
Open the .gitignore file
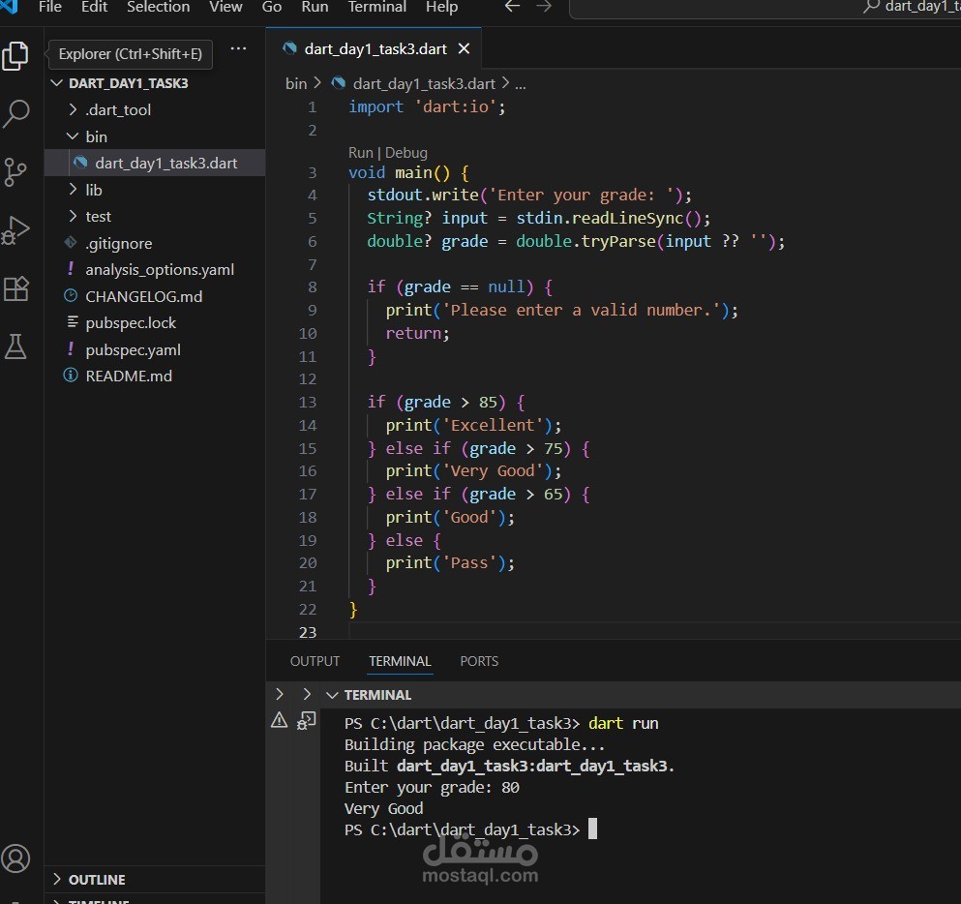(x=118, y=243)
